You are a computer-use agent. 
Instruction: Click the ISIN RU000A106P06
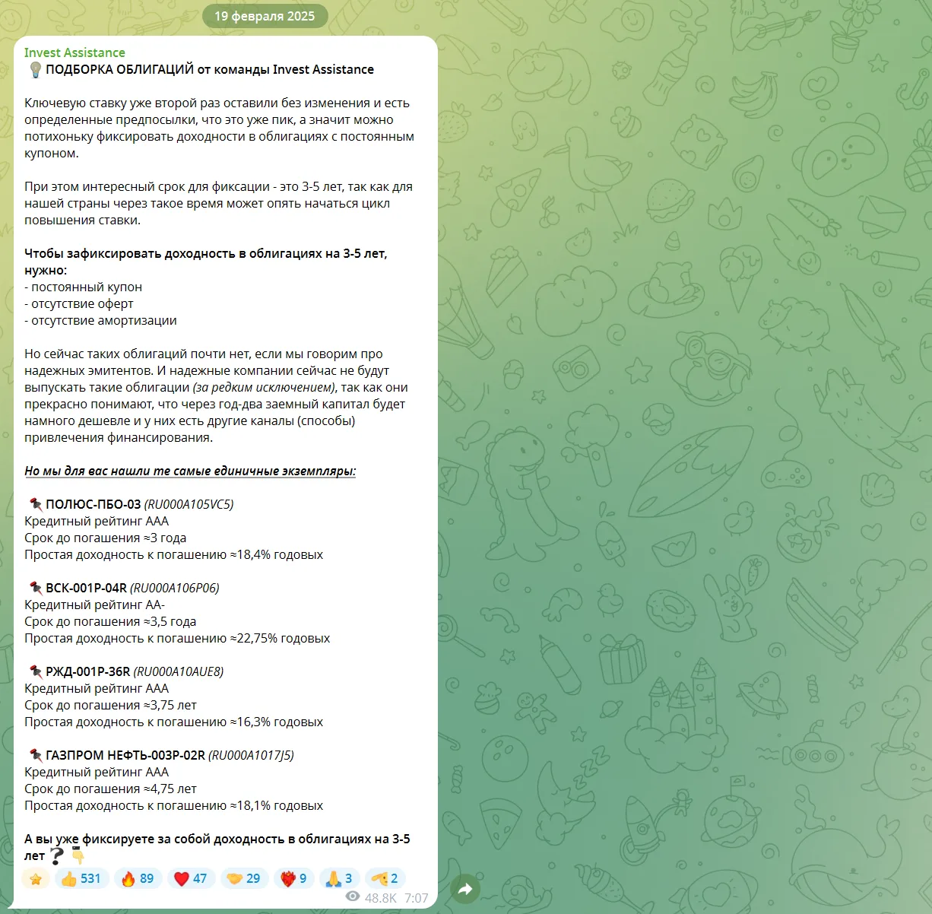click(175, 588)
